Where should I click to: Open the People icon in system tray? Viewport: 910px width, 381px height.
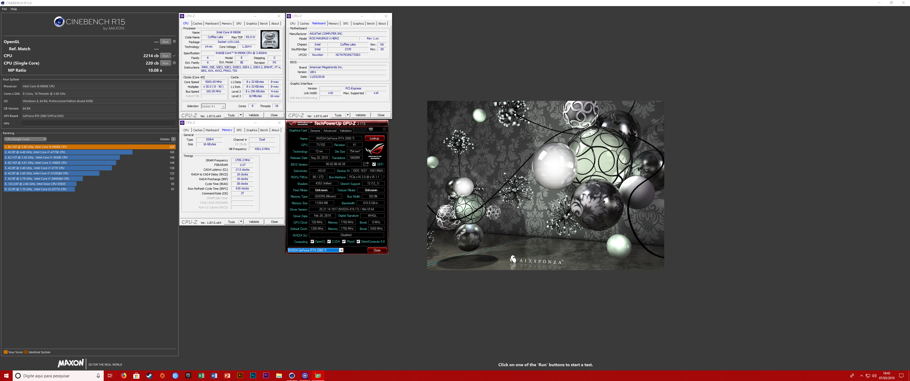[x=852, y=375]
